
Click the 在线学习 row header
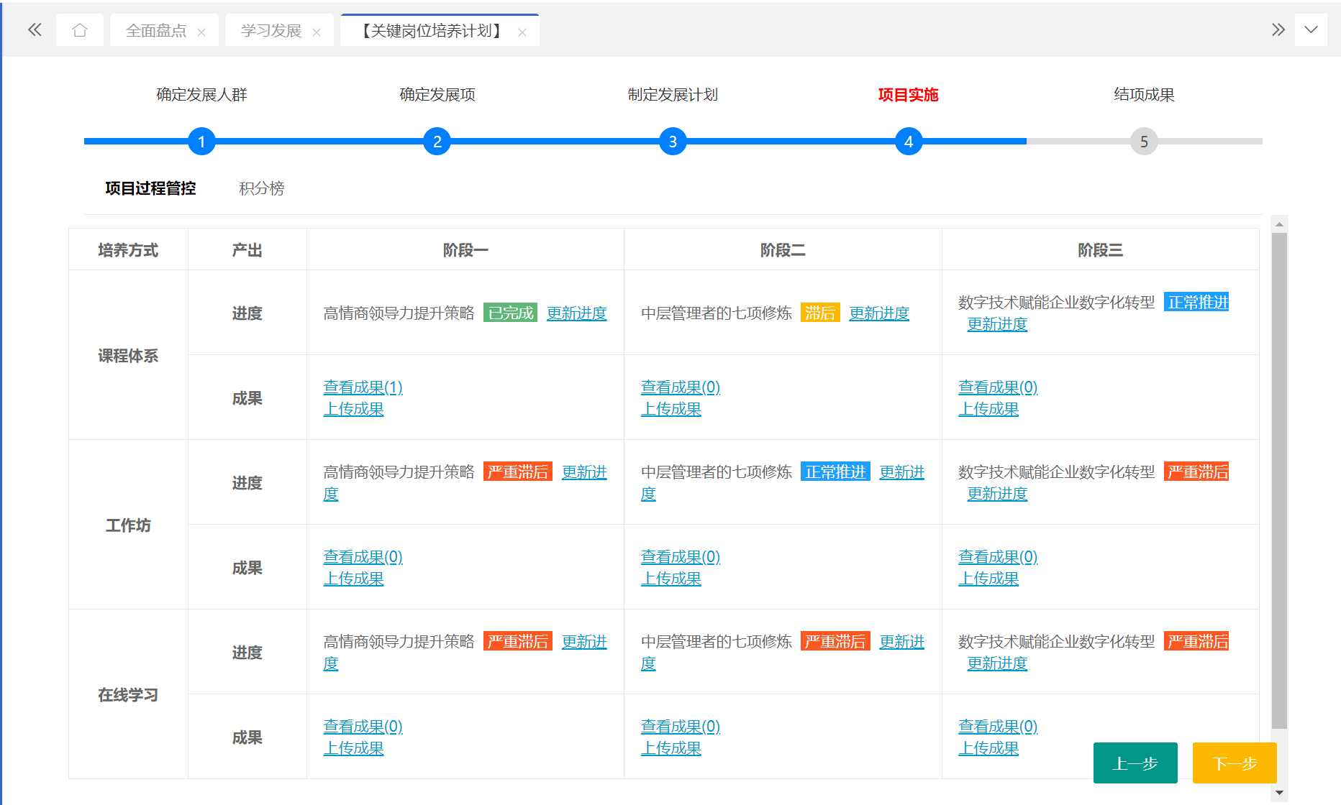point(128,695)
